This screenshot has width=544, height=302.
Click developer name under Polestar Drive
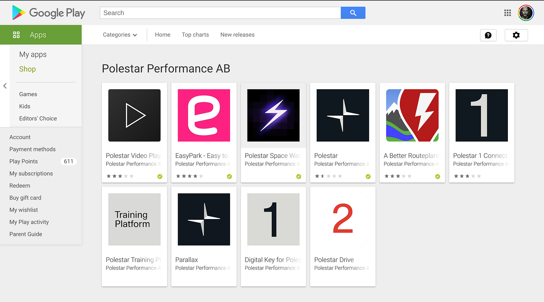click(342, 268)
